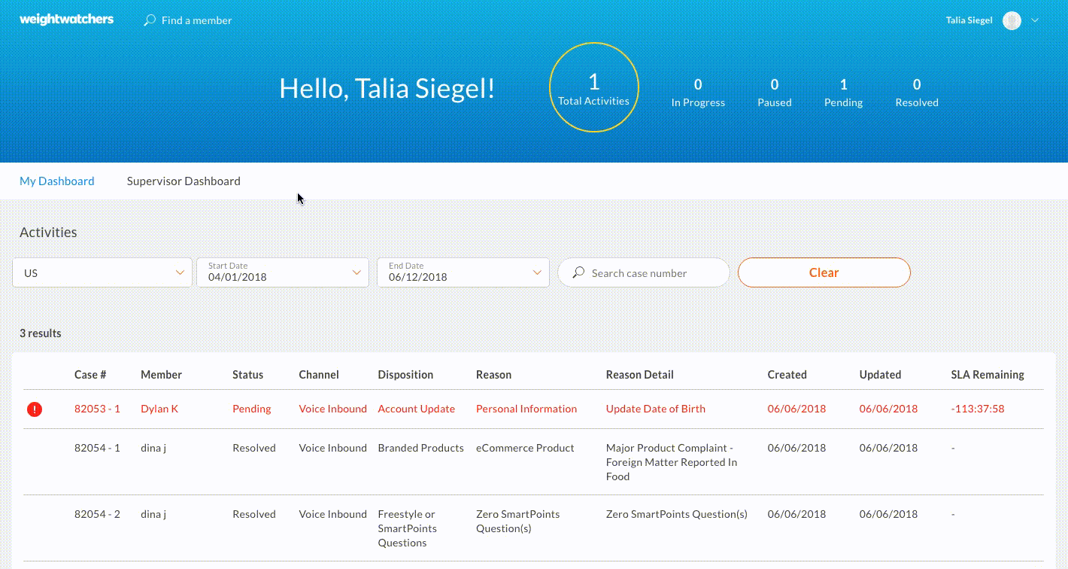Click the Activities section heading
Image resolution: width=1068 pixels, height=569 pixels.
tap(48, 233)
